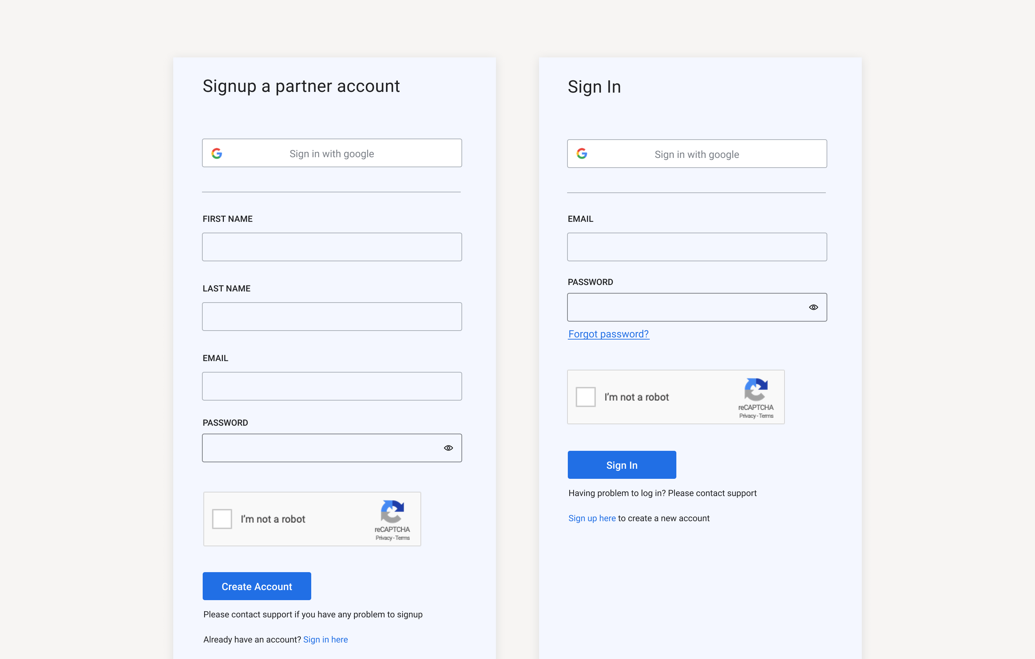Open the Forgot password? link
The width and height of the screenshot is (1035, 659).
[608, 334]
